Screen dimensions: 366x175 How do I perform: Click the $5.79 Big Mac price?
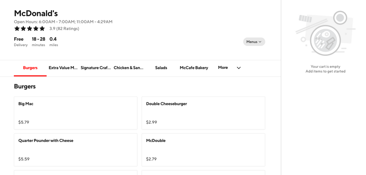24,122
